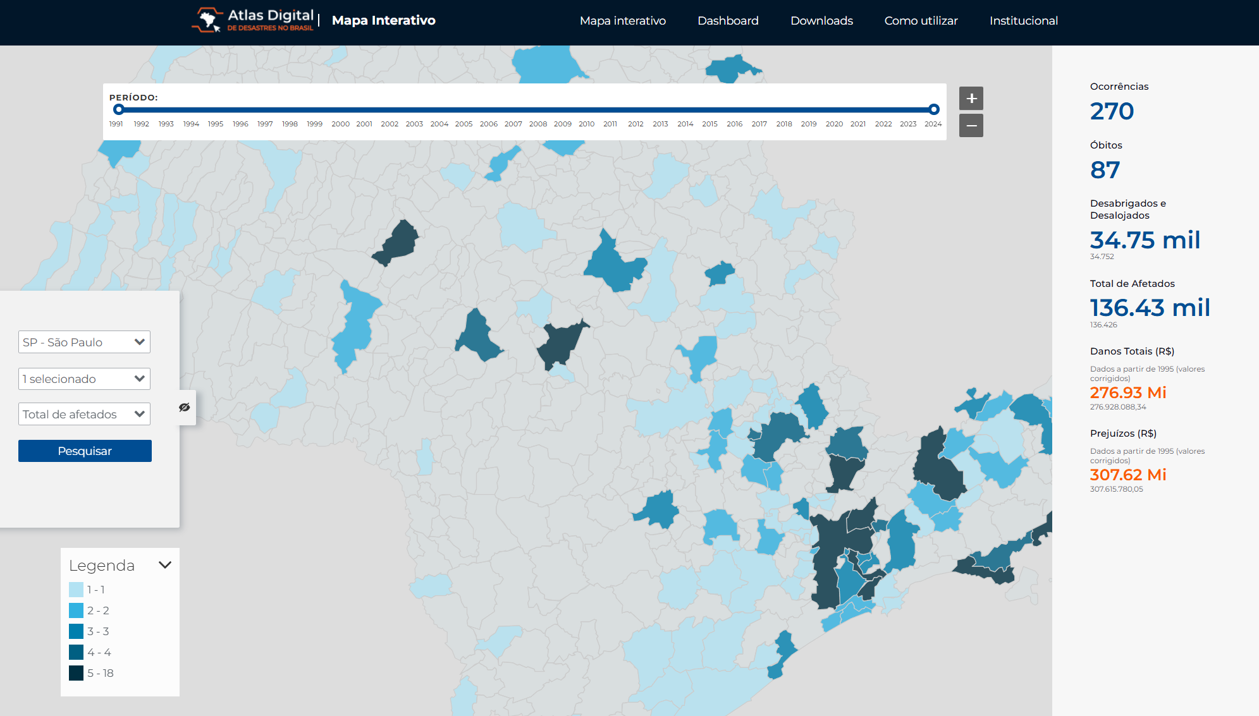Click the Mapa interativo nav link
Screen dimensions: 1259x716
pos(622,21)
